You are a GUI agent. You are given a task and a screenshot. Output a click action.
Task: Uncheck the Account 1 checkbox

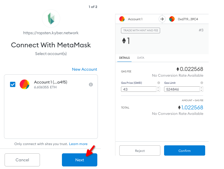tap(13, 84)
